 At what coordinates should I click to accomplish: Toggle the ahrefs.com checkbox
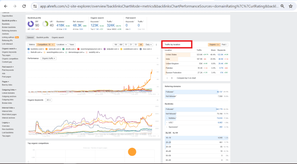click(64, 49)
